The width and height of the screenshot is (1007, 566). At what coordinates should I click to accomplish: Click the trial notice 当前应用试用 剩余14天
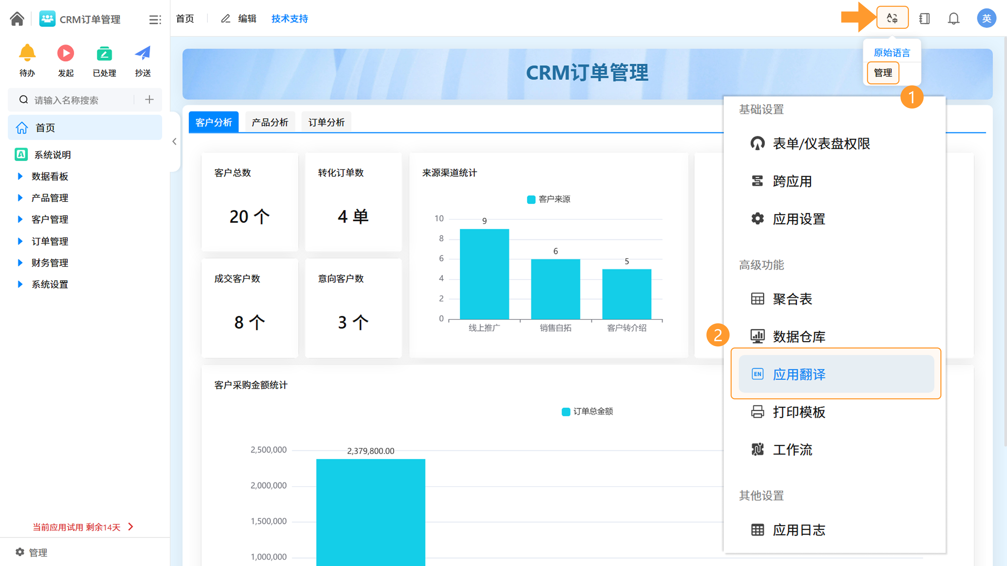[x=83, y=527]
